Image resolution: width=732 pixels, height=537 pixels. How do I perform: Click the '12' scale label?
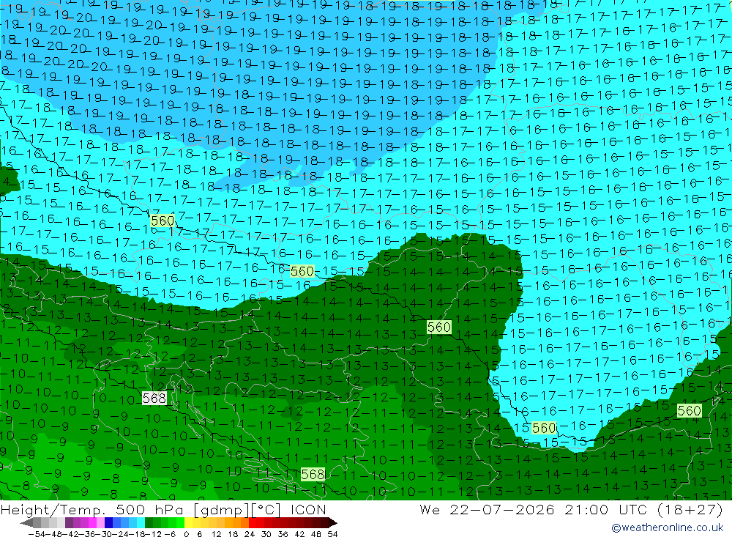(x=217, y=534)
